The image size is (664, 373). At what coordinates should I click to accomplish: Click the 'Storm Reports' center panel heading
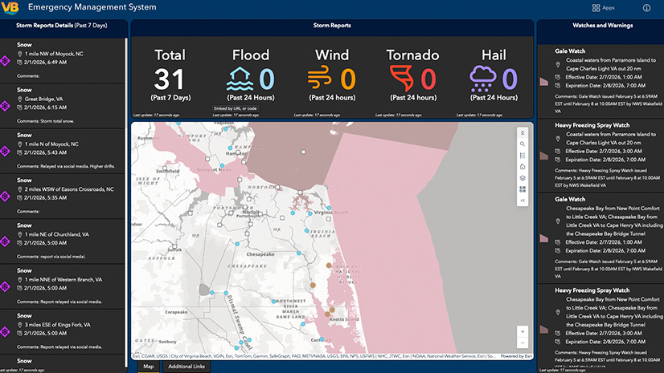(x=332, y=26)
